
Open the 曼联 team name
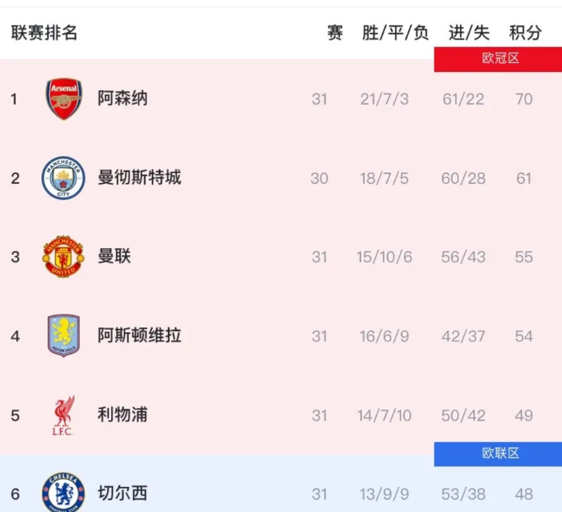[116, 257]
